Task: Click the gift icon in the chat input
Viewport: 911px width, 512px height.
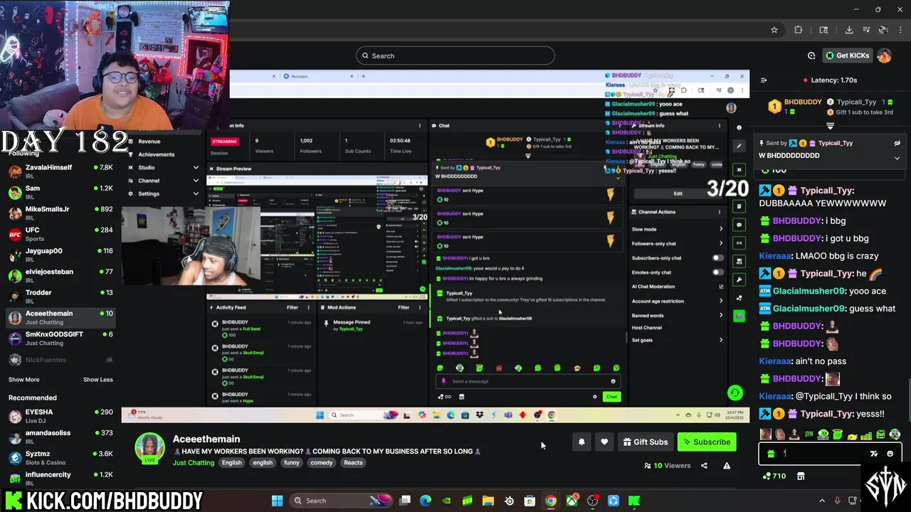Action: [x=771, y=454]
